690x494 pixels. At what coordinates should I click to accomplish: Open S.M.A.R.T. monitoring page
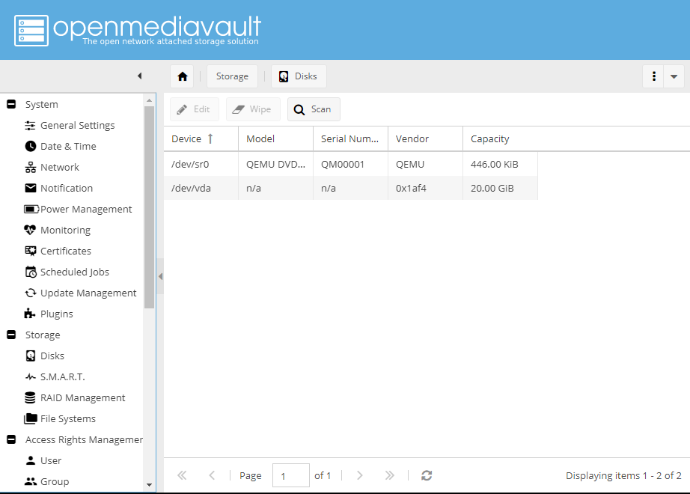point(62,377)
